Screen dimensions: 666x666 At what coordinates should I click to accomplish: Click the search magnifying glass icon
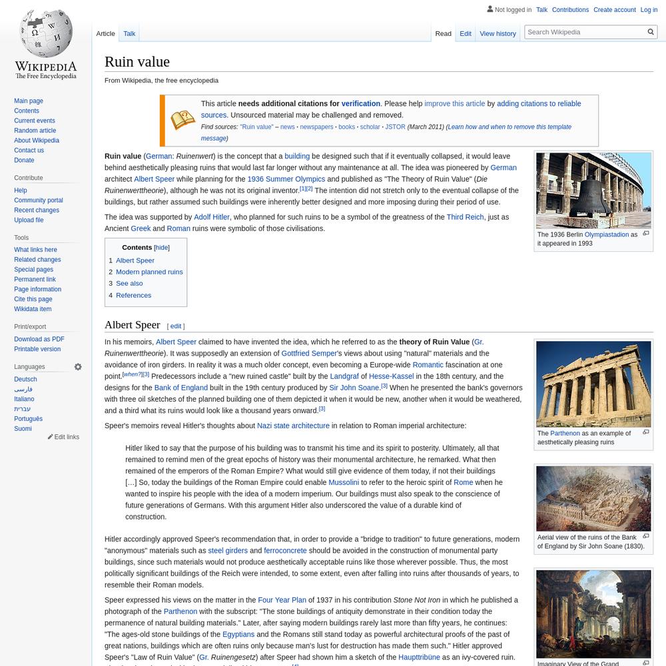click(x=650, y=32)
